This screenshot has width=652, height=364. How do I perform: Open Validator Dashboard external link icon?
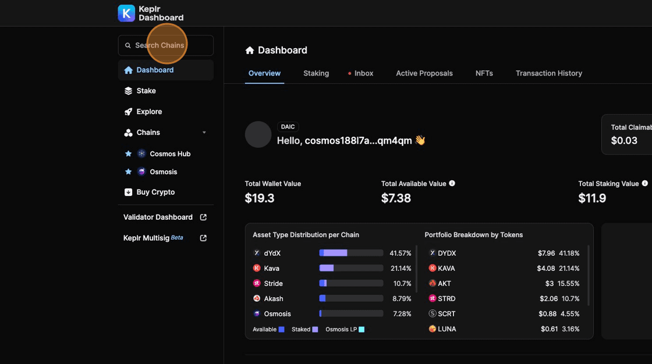[203, 217]
